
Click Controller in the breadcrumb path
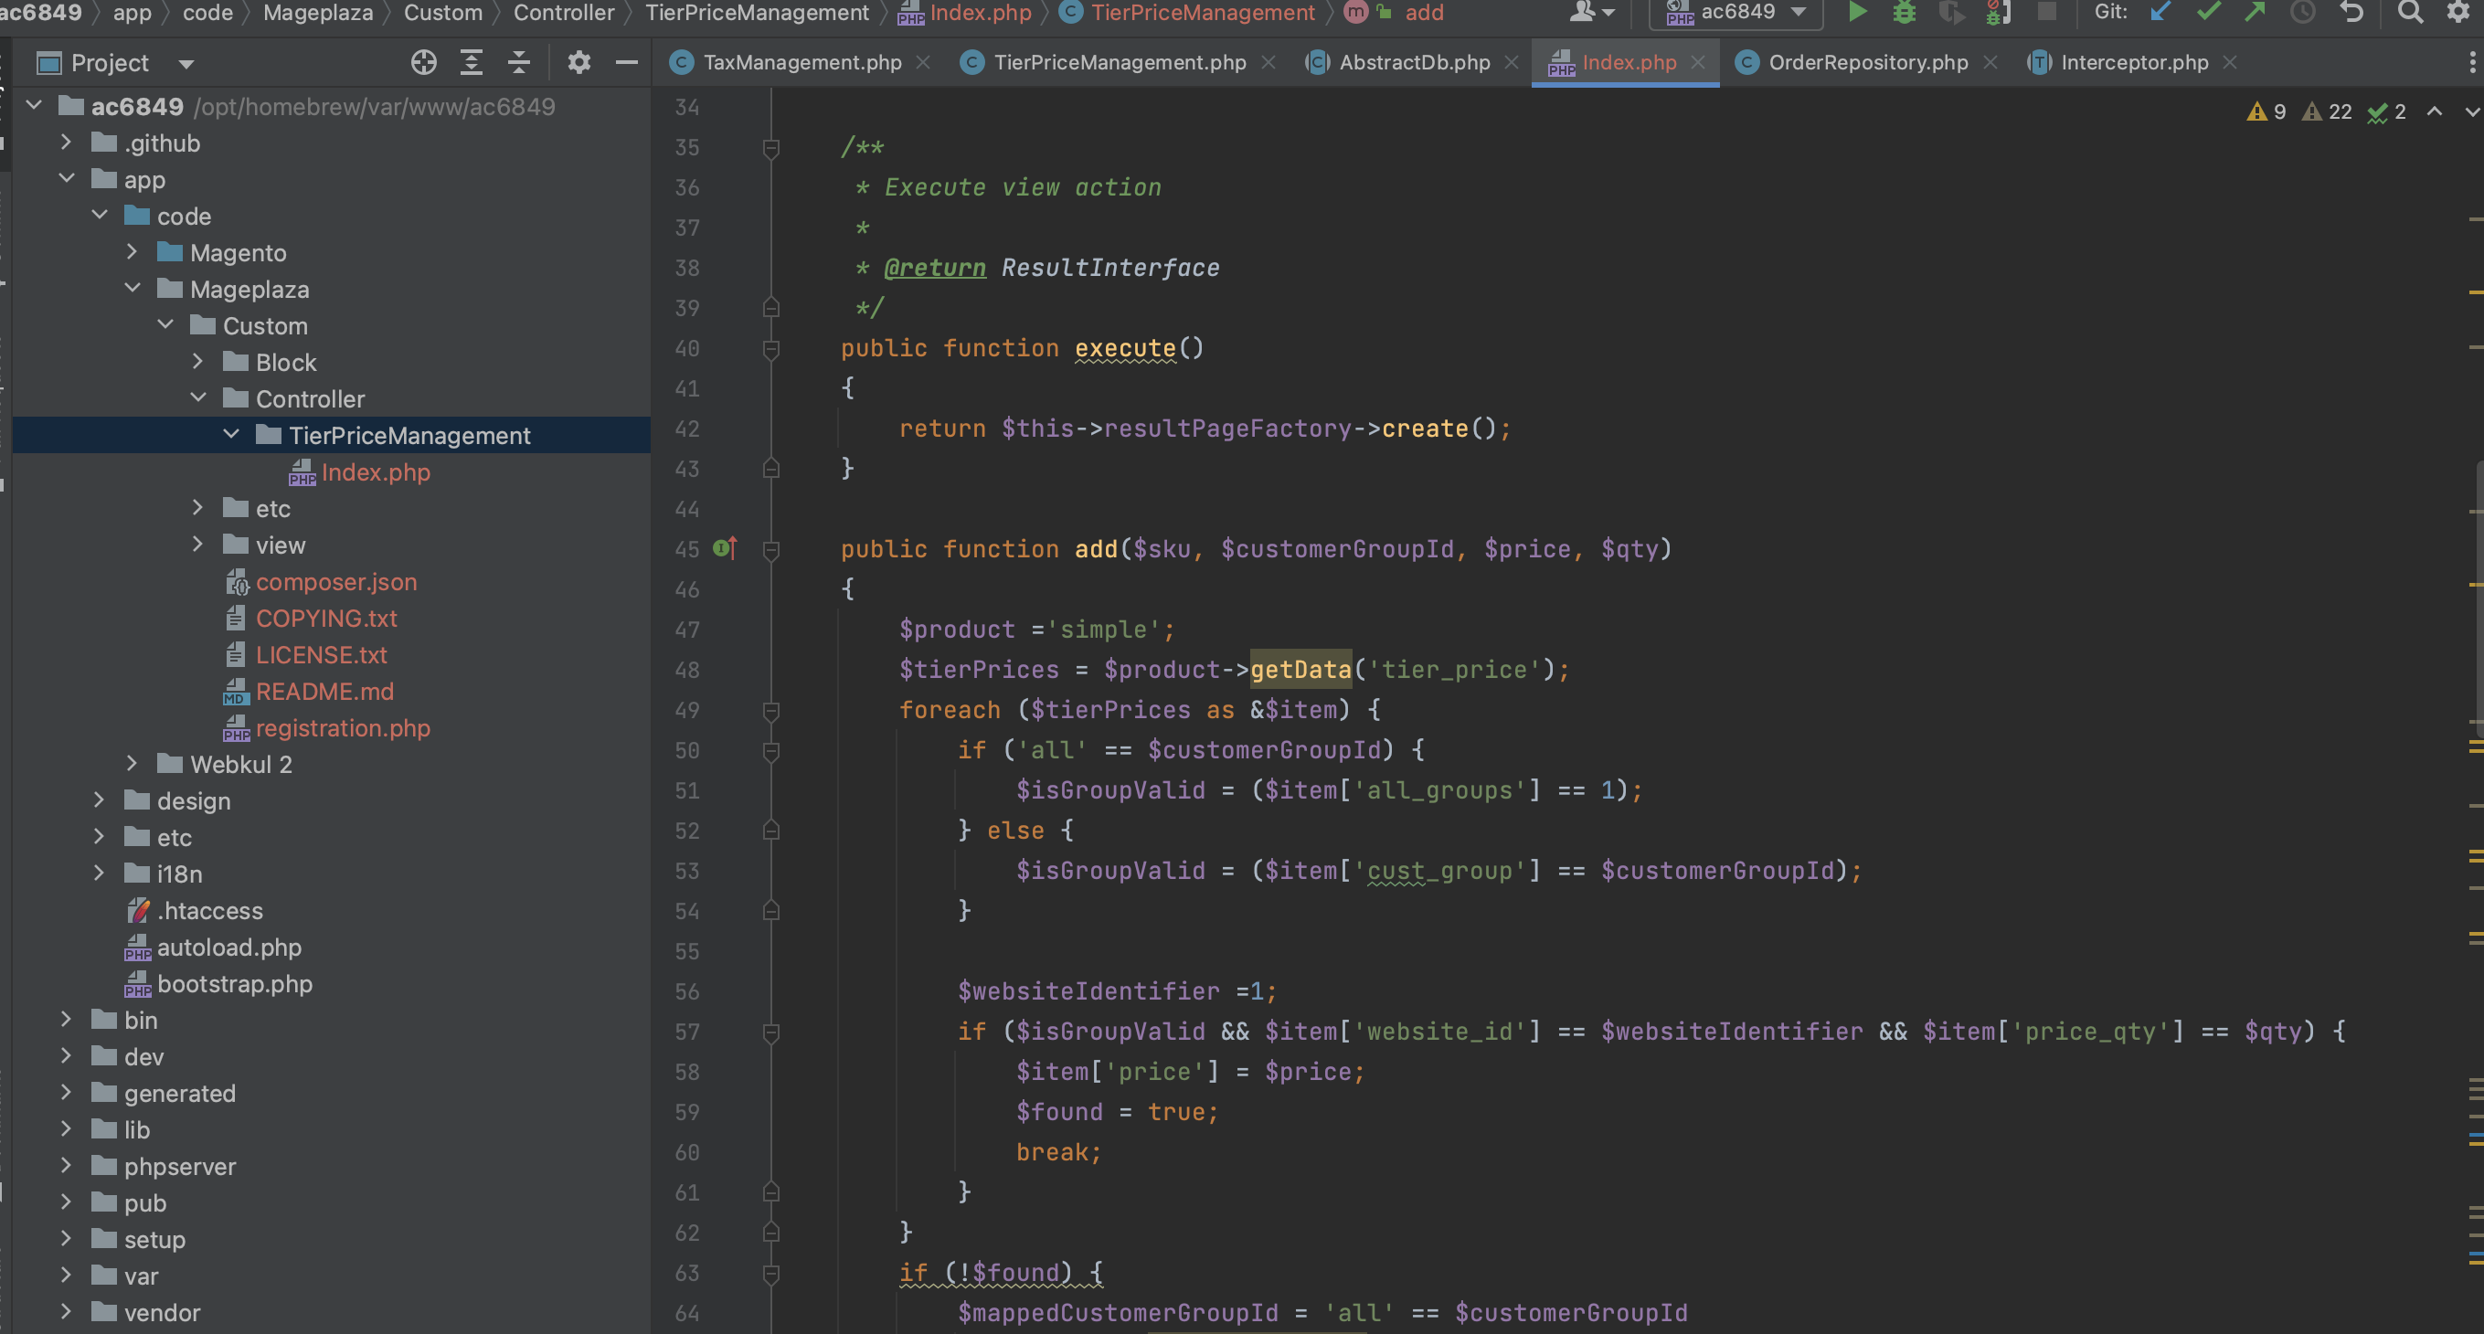pyautogui.click(x=563, y=13)
